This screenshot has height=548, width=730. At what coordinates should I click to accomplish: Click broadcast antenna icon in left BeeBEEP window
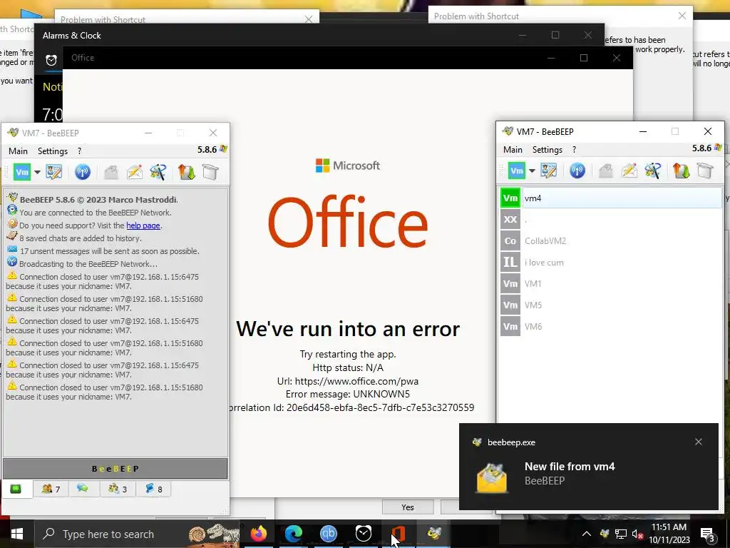point(83,172)
